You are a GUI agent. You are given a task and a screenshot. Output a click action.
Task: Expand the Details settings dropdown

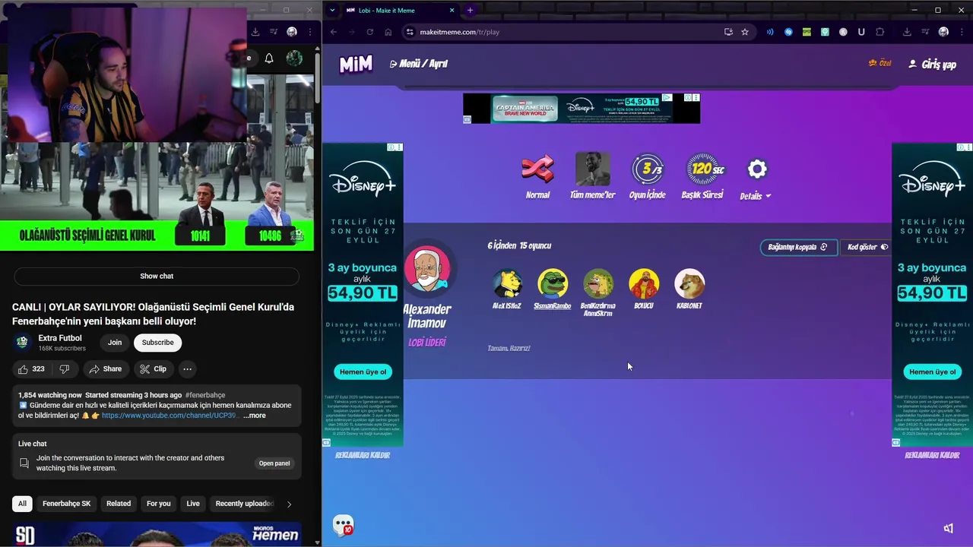(x=756, y=196)
